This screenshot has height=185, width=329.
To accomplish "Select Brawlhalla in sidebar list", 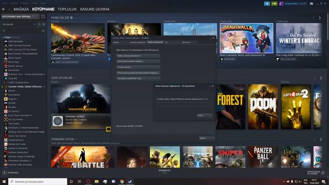I will (x=14, y=70).
